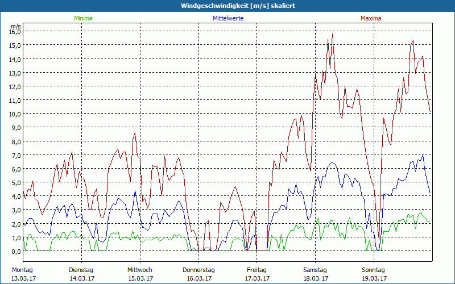Select the Dienstag 14.03.17 date label

pyautogui.click(x=81, y=274)
